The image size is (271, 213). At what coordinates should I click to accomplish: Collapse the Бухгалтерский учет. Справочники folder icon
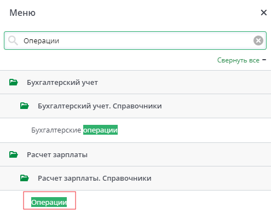click(x=25, y=106)
